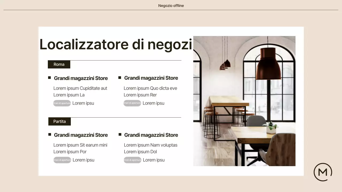
Task: Switch to the 'Roma' section tab
Action: pos(59,64)
